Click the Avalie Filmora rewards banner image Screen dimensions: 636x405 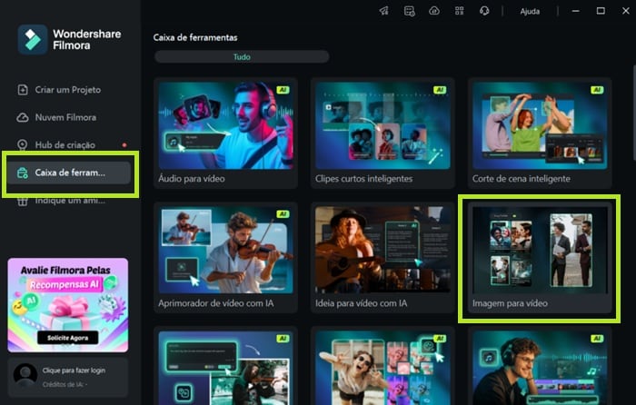click(x=68, y=305)
